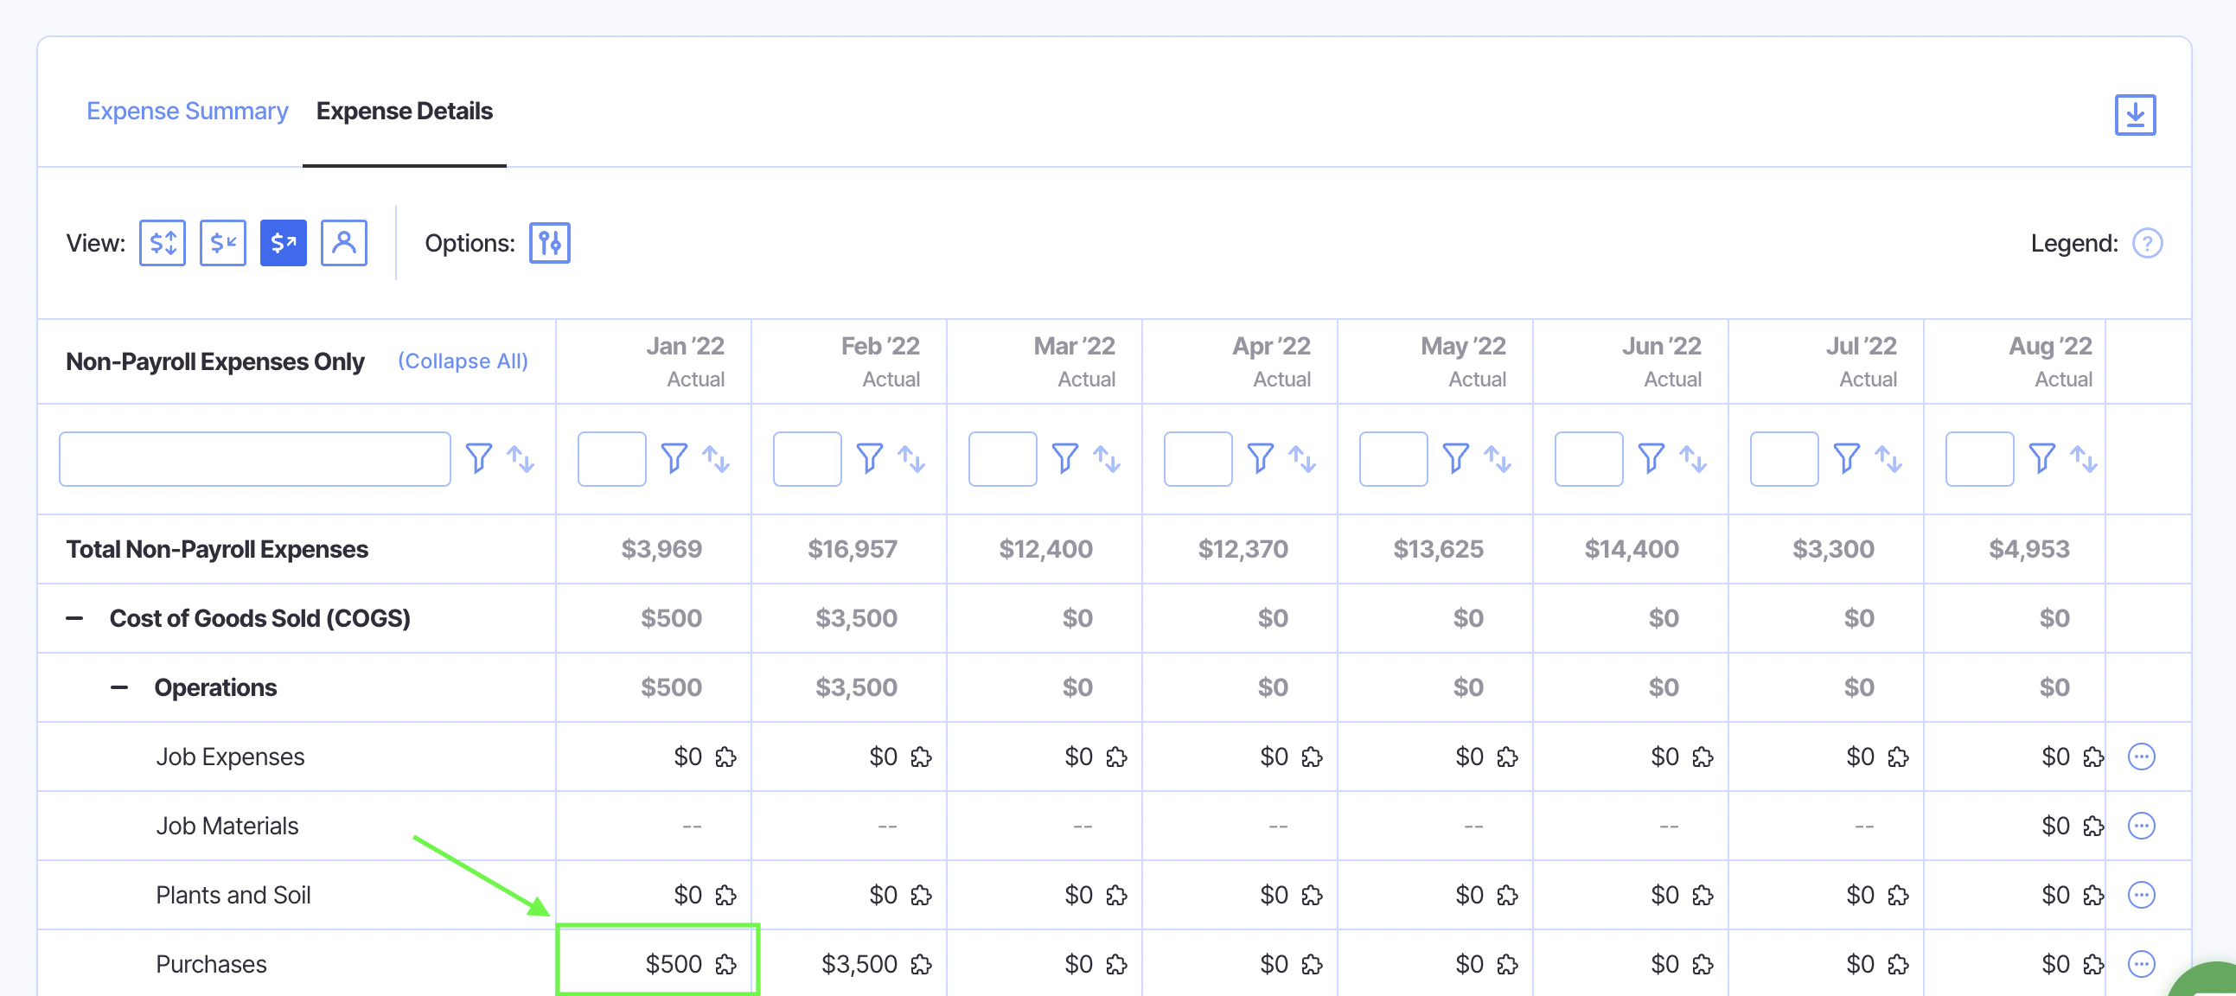Screen dimensions: 2236x996
Task: Click the Jan '22 column filter icon
Action: tap(674, 458)
